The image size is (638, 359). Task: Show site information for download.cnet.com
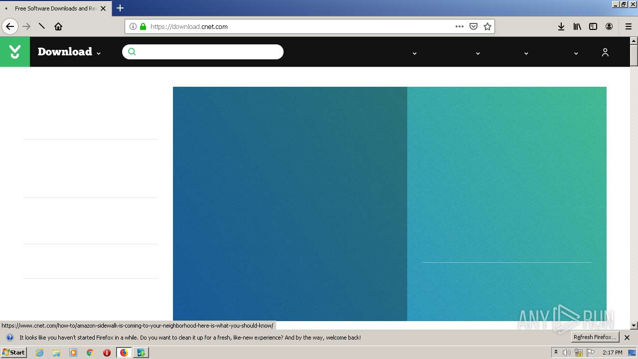pyautogui.click(x=133, y=26)
